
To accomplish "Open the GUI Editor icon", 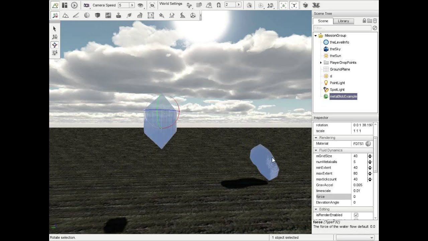I will (65, 5).
